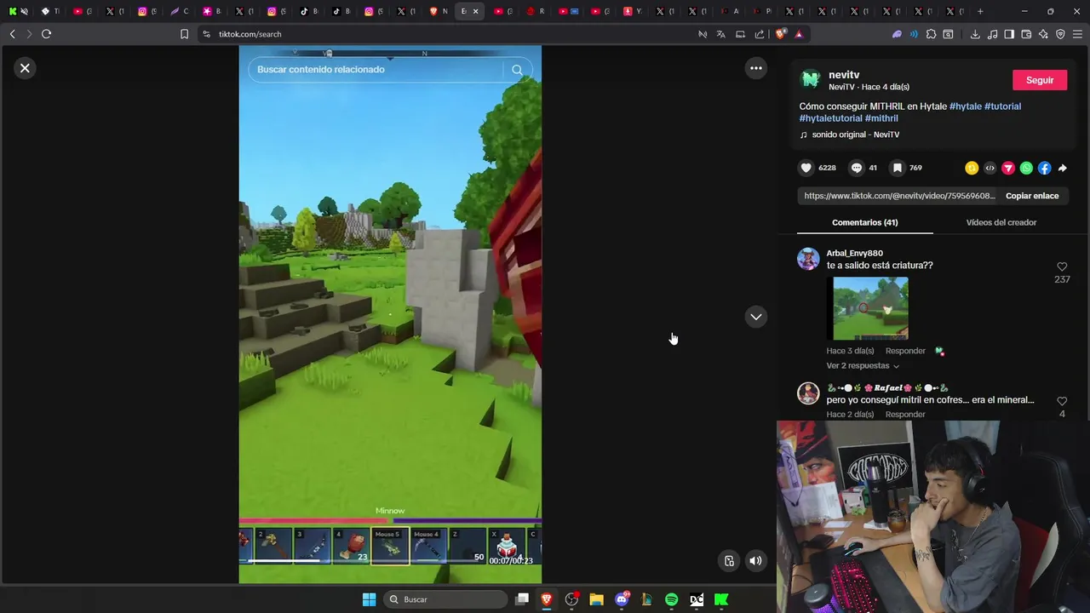1090x613 pixels.
Task: Bookmark this page in the address bar
Action: 184,34
